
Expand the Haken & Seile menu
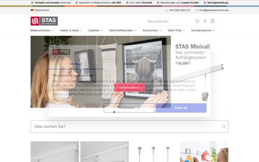pos(71,30)
